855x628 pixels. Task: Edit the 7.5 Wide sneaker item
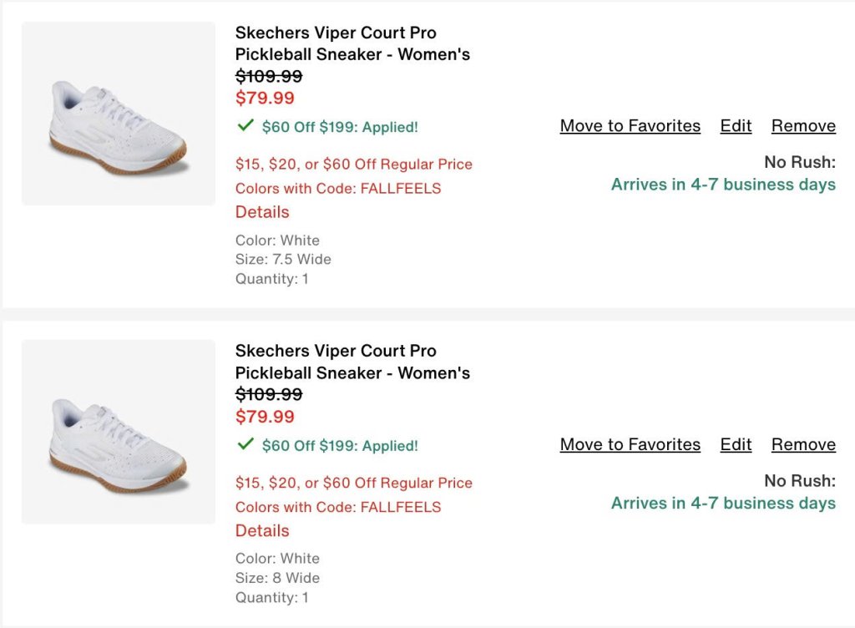pyautogui.click(x=736, y=126)
